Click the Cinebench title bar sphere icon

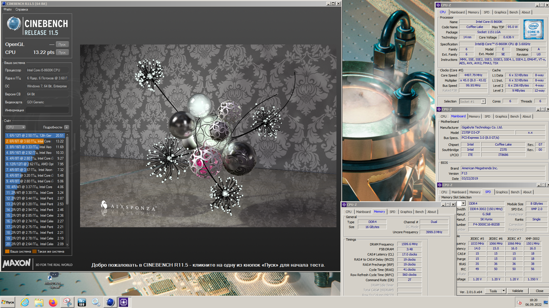point(4,4)
